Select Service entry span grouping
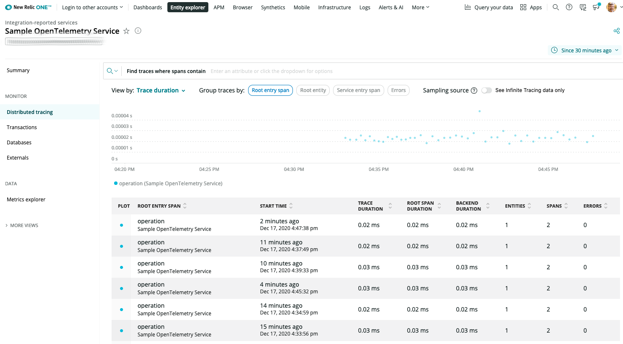Image resolution: width=623 pixels, height=344 pixels. click(x=358, y=90)
